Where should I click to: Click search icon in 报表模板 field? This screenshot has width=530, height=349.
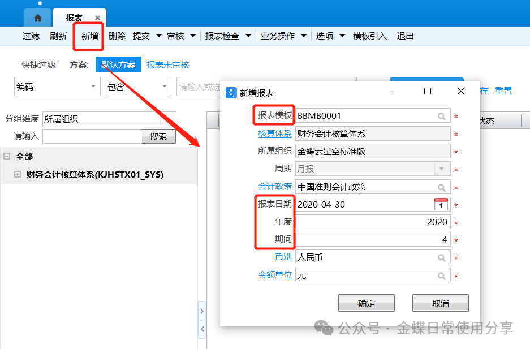(x=441, y=116)
